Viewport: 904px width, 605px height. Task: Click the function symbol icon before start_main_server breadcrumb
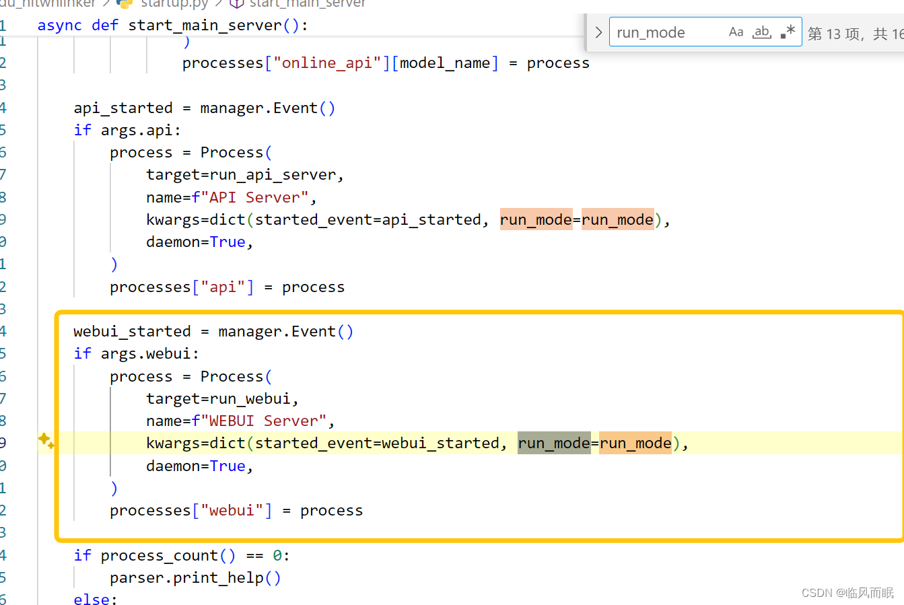pyautogui.click(x=236, y=3)
